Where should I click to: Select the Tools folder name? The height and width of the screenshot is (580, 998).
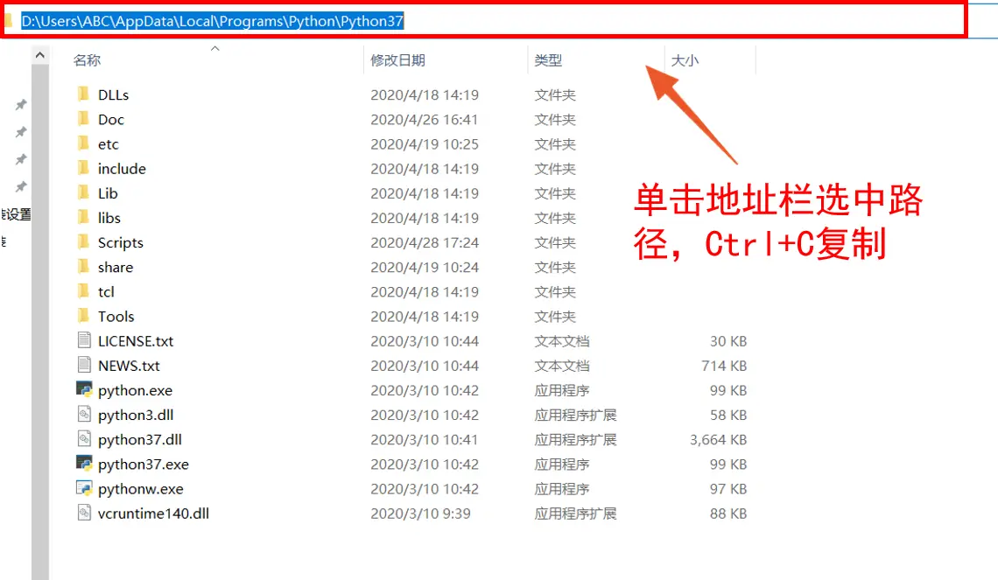pyautogui.click(x=116, y=316)
